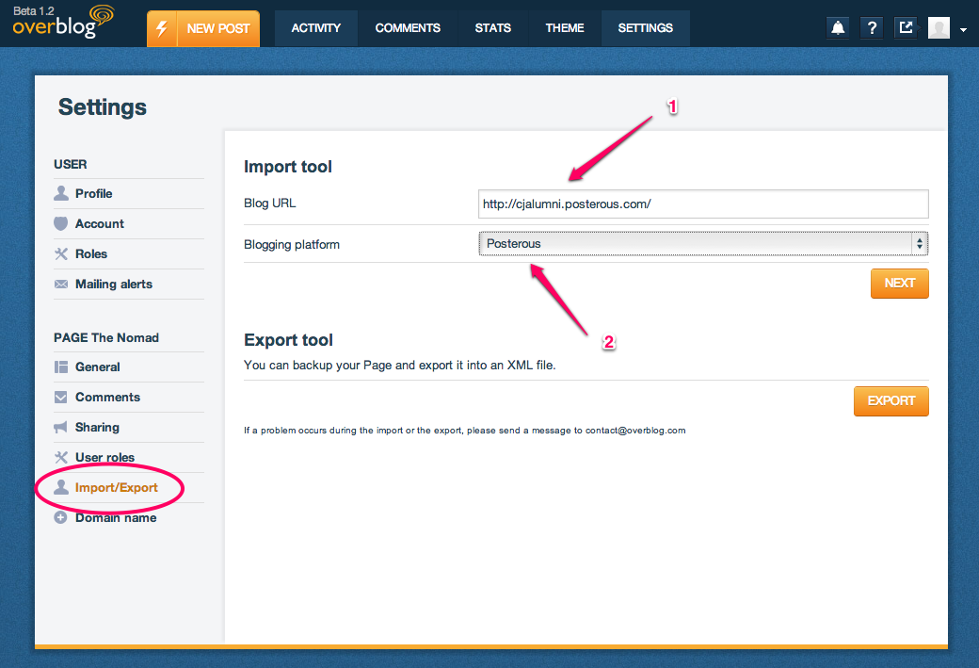Viewport: 979px width, 668px height.
Task: Click the Sharing megaphone icon
Action: (x=60, y=427)
